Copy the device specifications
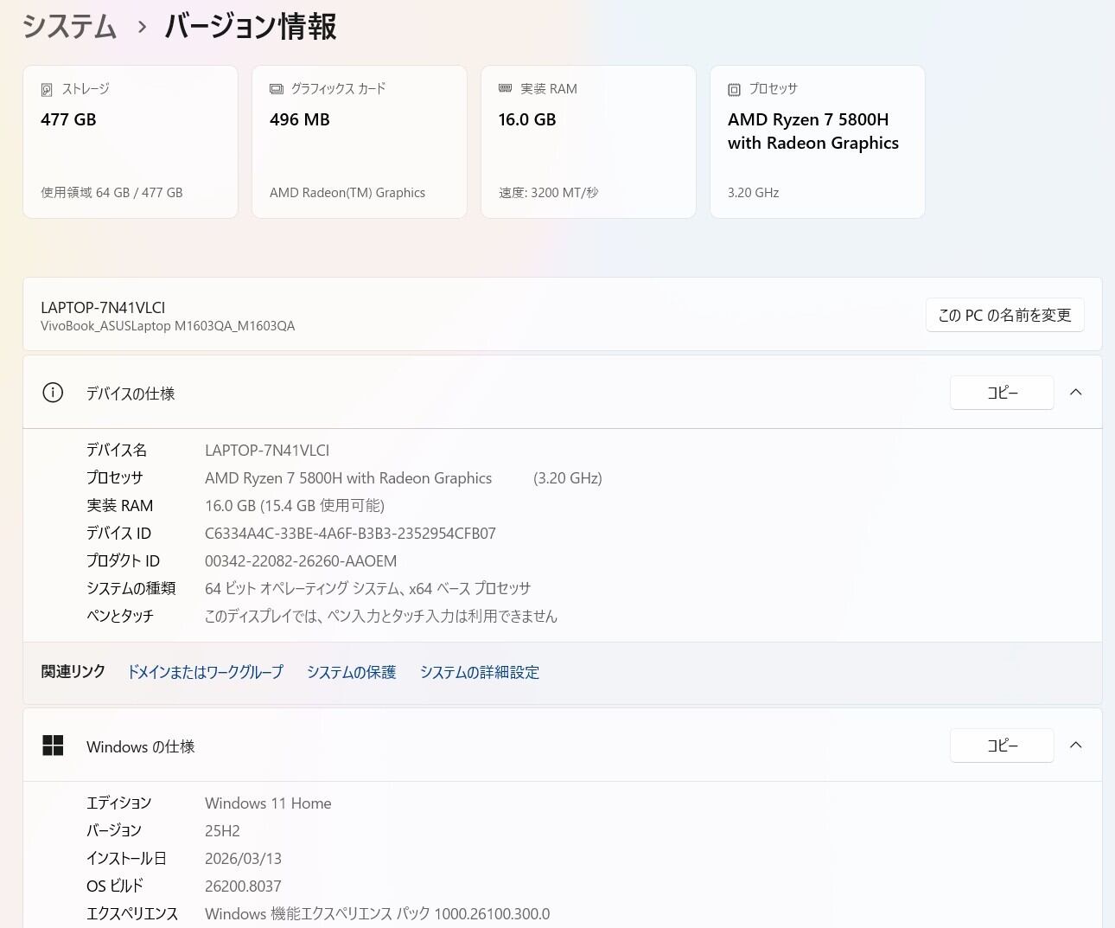 (1001, 393)
